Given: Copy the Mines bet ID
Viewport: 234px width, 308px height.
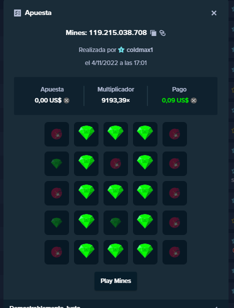Looking at the screenshot, I should 153,33.
